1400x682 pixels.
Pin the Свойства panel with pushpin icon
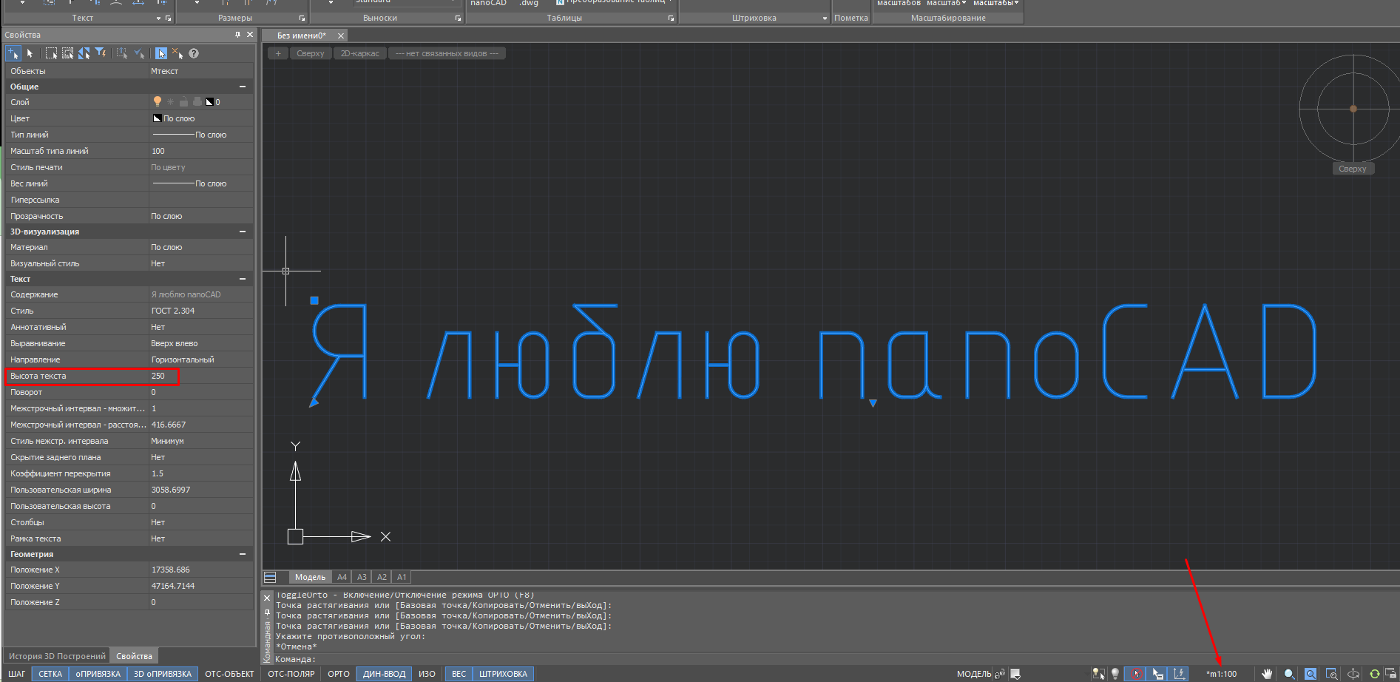pyautogui.click(x=237, y=35)
